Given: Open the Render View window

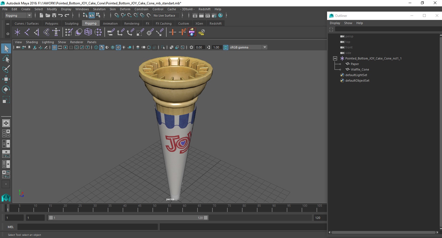Looking at the screenshot, I should [195, 15].
